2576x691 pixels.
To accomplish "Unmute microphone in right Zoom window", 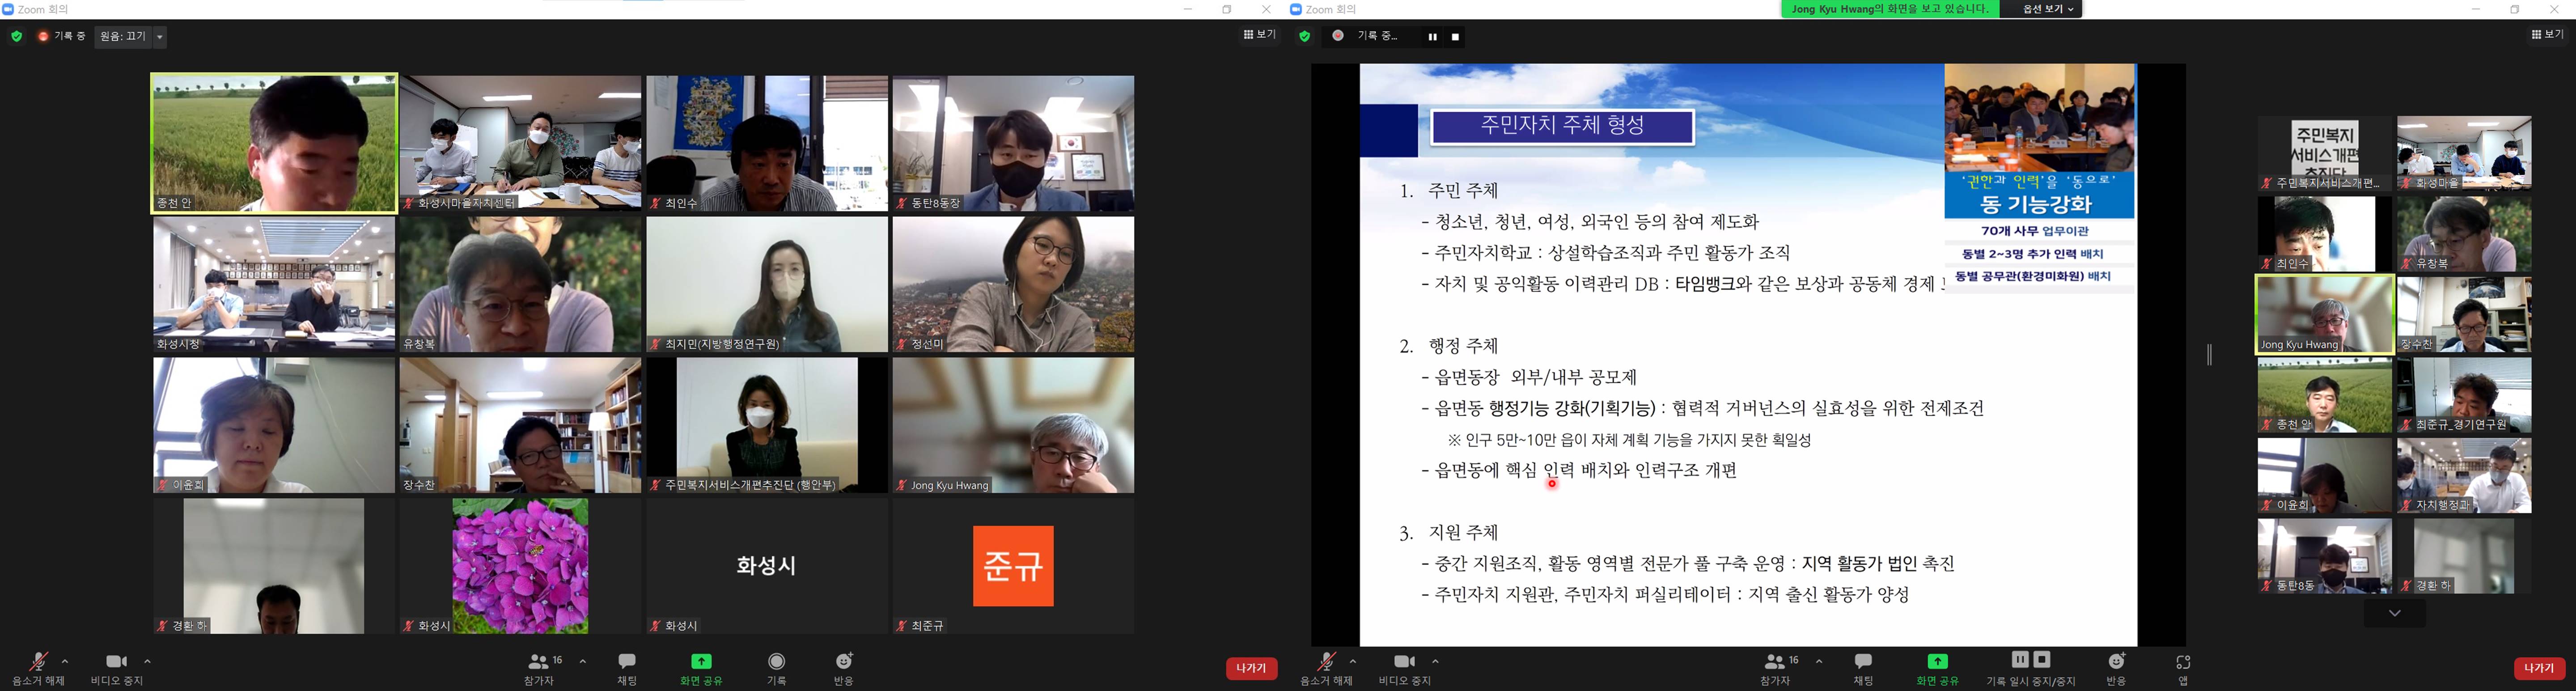I will [x=1326, y=668].
